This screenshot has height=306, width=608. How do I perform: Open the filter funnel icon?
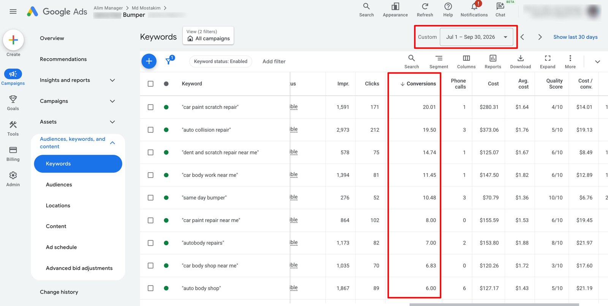point(169,60)
